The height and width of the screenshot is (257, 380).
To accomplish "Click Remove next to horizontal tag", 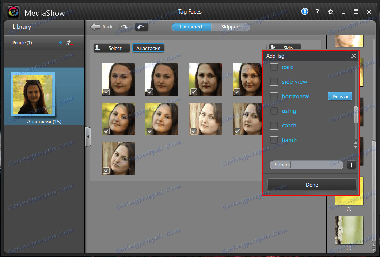I will [x=340, y=96].
